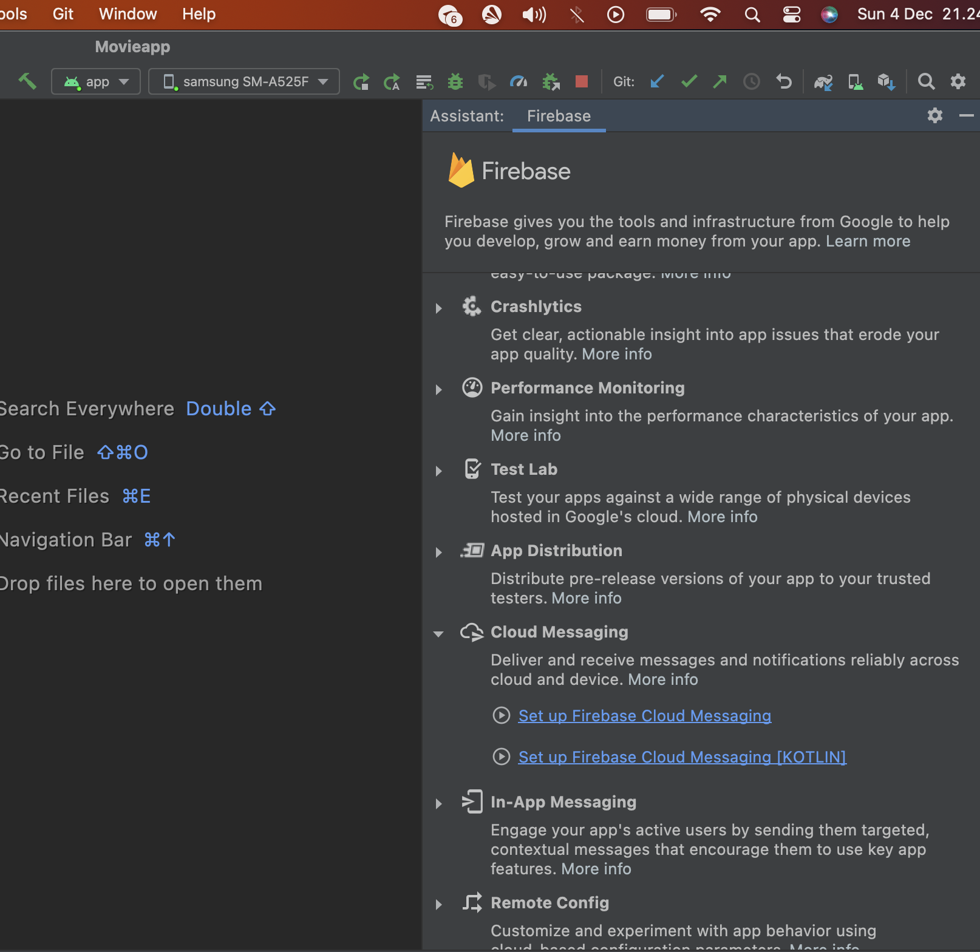This screenshot has height=952, width=980.
Task: Click More info link under Crashlytics
Action: click(x=617, y=354)
